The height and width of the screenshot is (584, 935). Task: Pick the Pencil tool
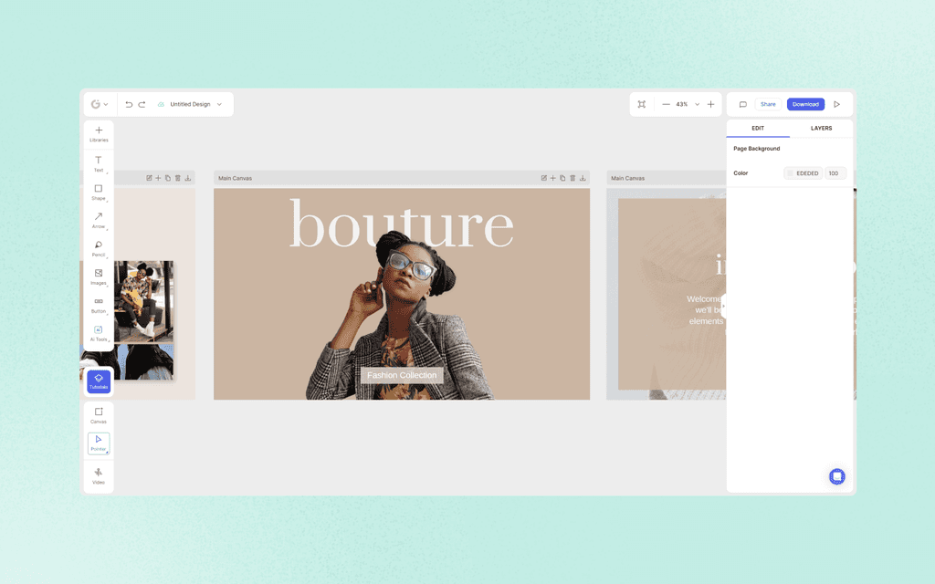pyautogui.click(x=98, y=247)
